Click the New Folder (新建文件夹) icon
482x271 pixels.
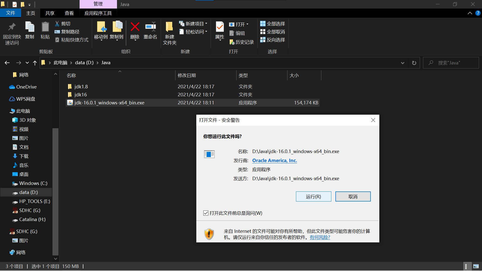[169, 27]
